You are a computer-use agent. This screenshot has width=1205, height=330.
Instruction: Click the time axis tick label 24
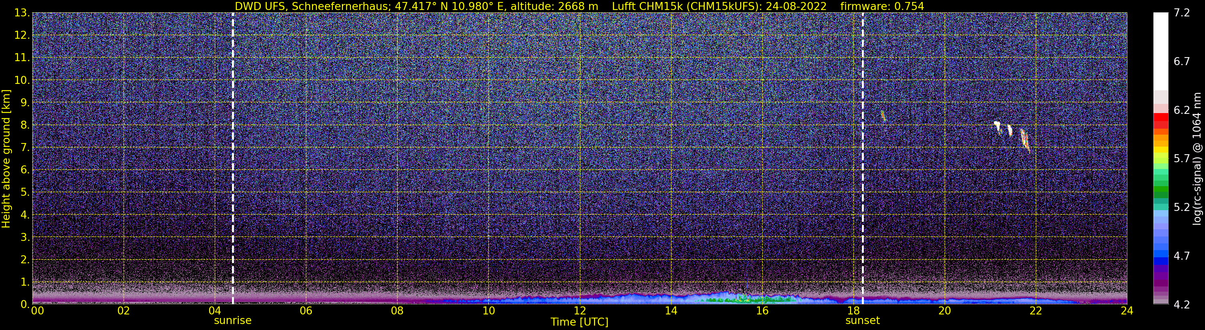[1127, 311]
